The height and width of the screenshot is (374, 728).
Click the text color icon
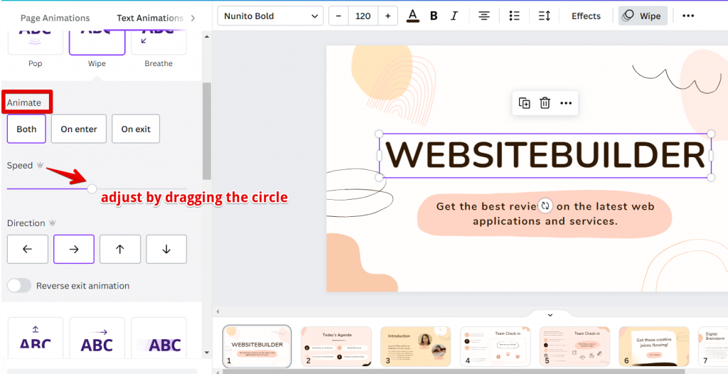[x=412, y=16]
